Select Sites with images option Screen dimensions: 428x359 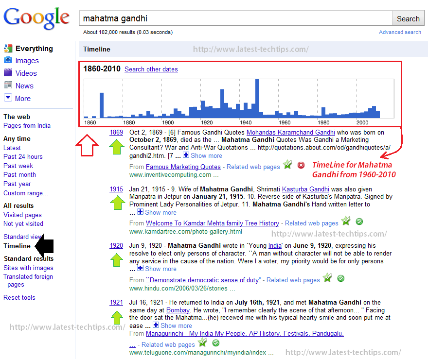(x=28, y=268)
